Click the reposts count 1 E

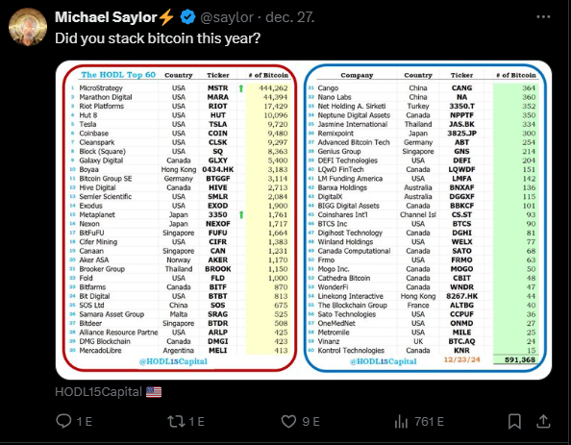197,422
